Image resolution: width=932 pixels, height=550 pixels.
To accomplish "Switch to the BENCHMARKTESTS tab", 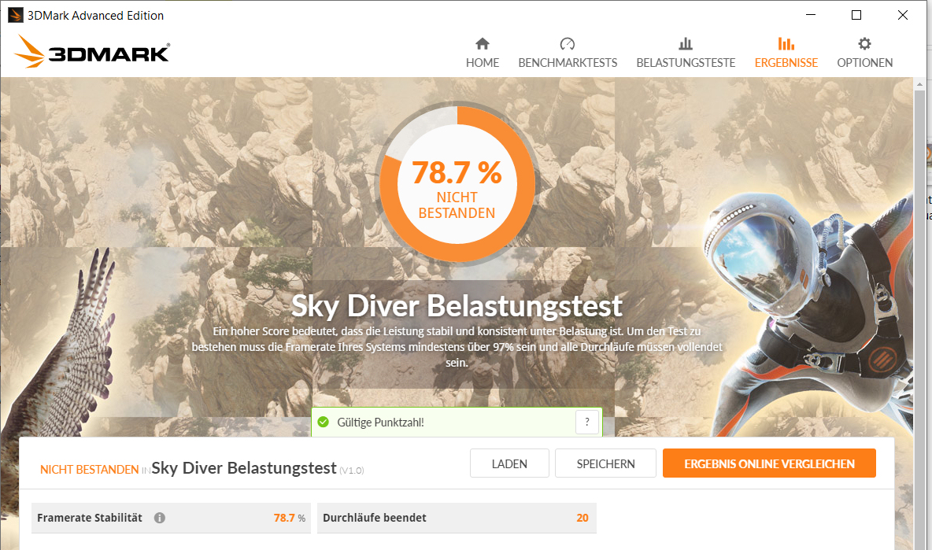I will (x=568, y=63).
